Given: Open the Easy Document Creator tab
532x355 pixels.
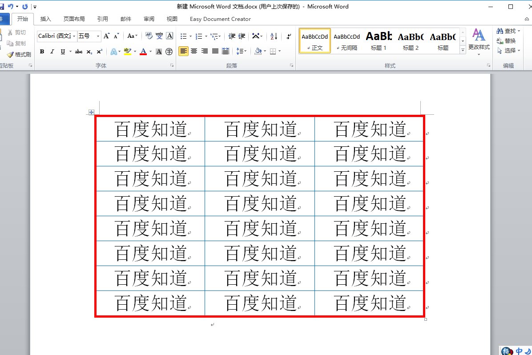Looking at the screenshot, I should pyautogui.click(x=220, y=19).
